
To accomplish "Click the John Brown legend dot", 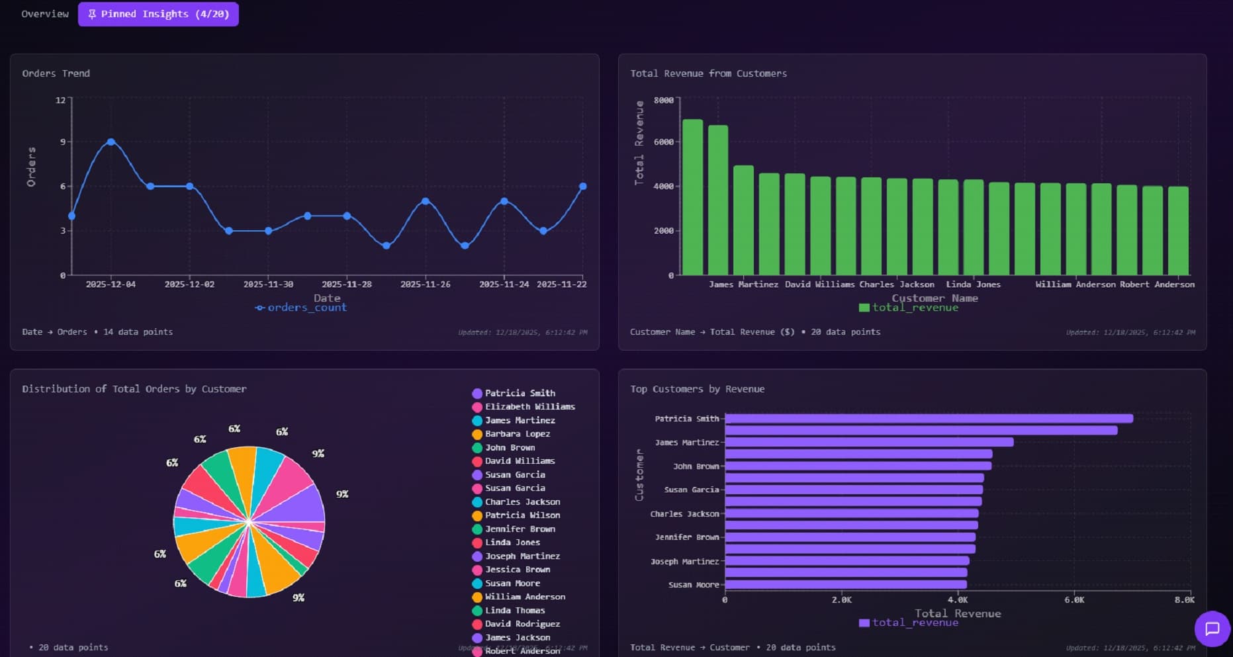I will pos(477,447).
